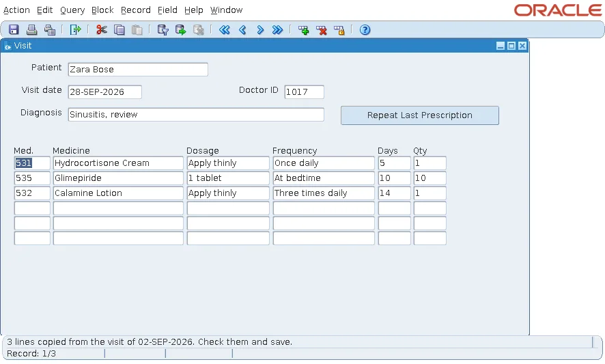Click the Dosage field for Hydrocortisone Cream
605x364 pixels.
(x=228, y=163)
